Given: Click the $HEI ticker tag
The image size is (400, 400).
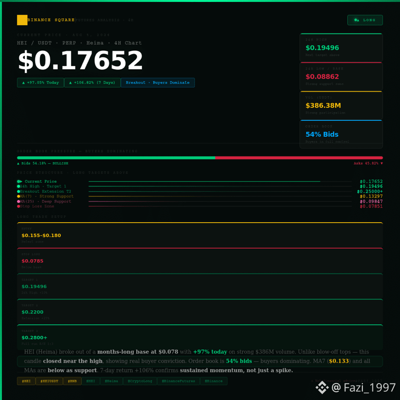Looking at the screenshot, I should point(26,381).
